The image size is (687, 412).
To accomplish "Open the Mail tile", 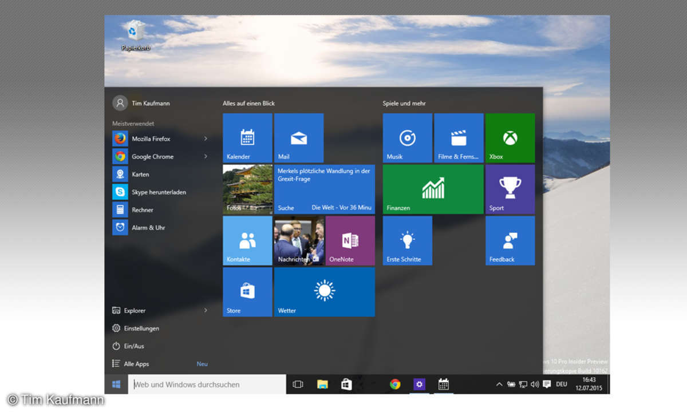I will coord(299,138).
